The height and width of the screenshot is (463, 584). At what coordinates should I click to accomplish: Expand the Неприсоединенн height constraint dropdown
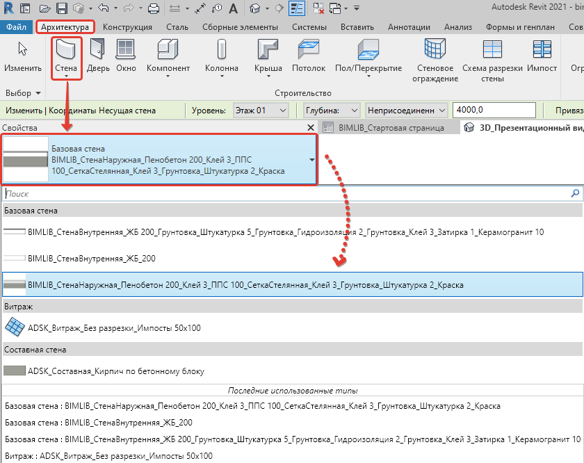coord(407,111)
